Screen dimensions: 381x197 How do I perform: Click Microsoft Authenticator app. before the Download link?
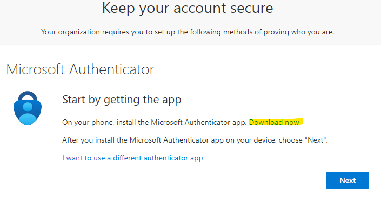click(x=199, y=123)
